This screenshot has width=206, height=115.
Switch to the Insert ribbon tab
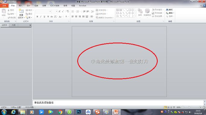(x=21, y=6)
